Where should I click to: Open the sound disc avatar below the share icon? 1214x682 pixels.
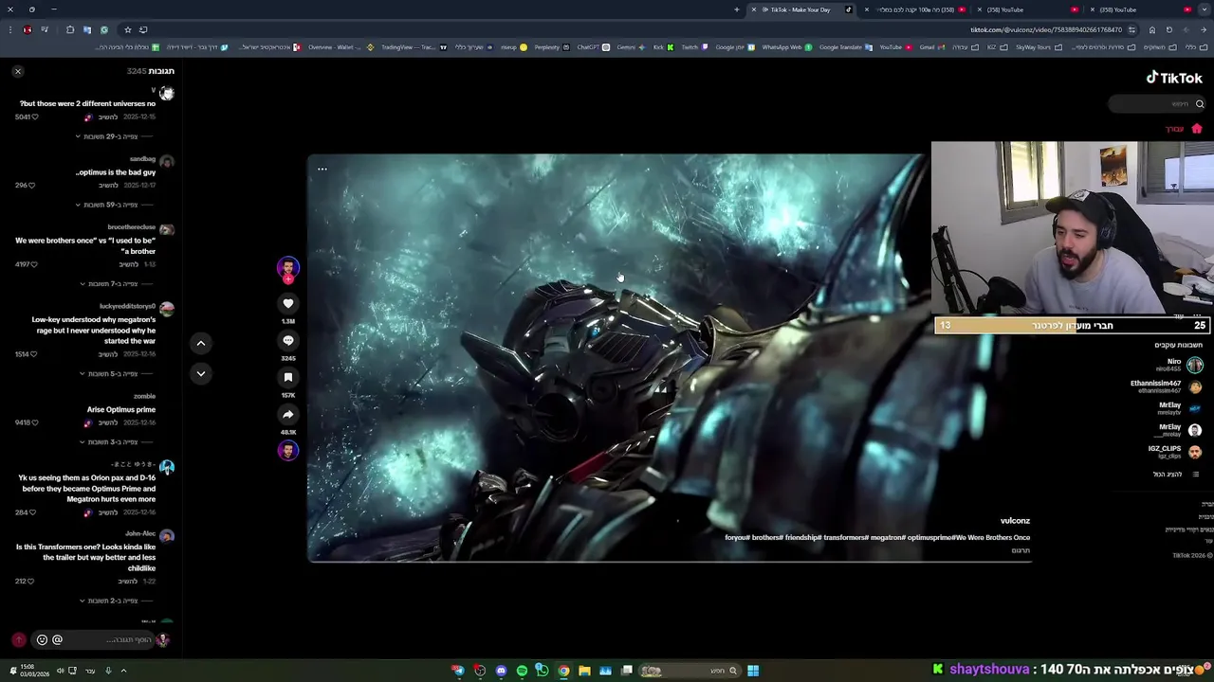tap(288, 451)
